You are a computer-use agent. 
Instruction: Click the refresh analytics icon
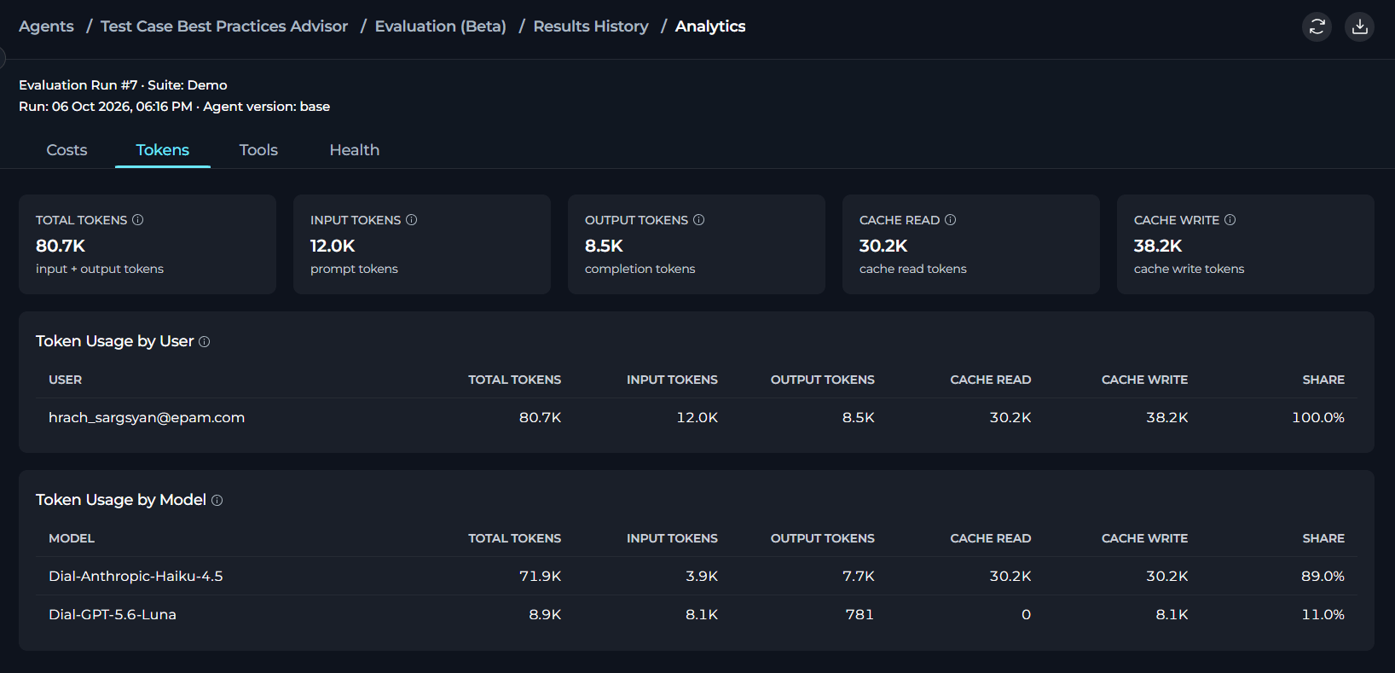tap(1317, 26)
